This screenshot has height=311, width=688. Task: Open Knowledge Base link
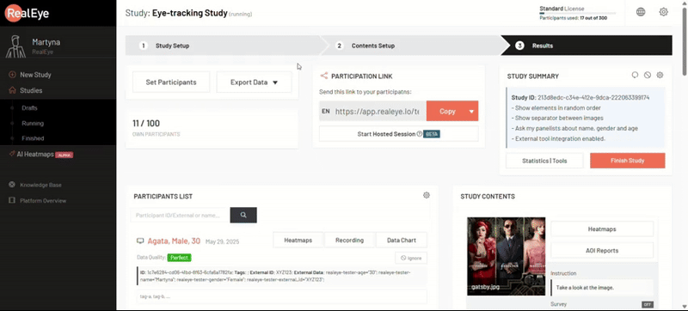tap(40, 186)
